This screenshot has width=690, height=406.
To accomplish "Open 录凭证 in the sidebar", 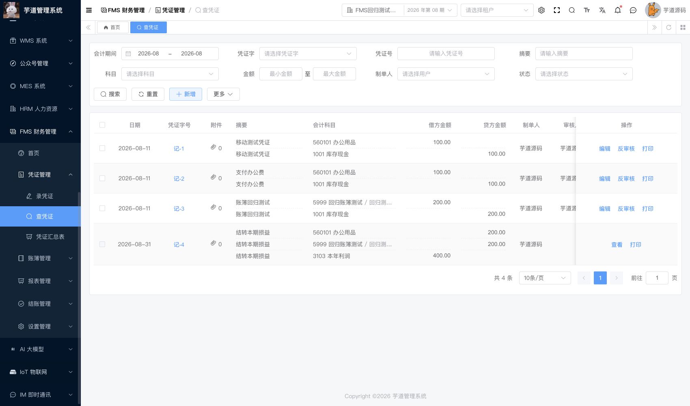I will 41,196.
